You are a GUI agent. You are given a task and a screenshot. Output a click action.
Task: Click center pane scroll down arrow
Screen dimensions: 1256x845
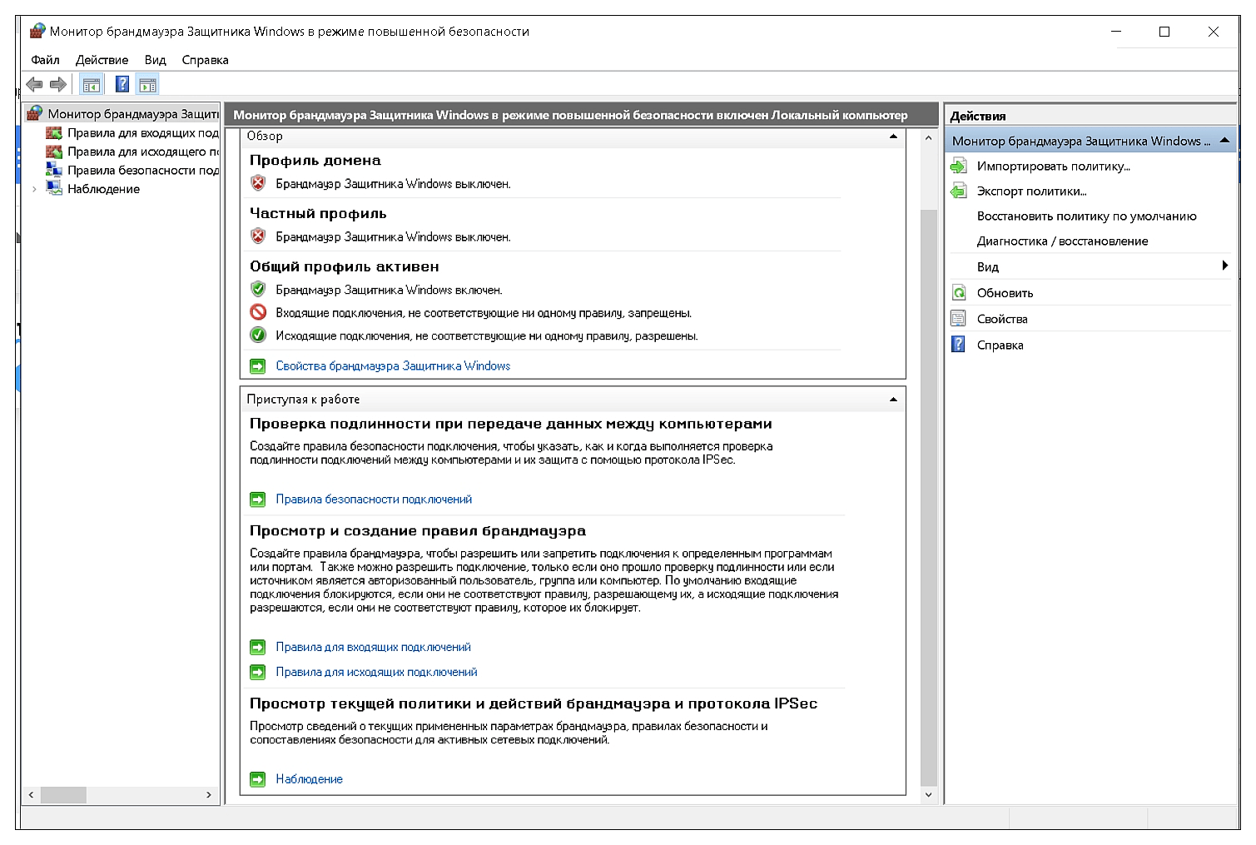pos(929,795)
